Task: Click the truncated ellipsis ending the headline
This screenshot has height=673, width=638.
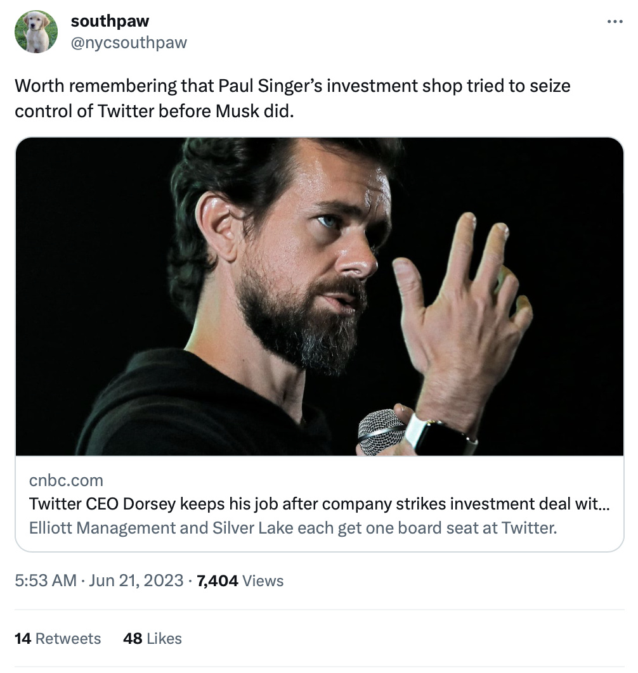Action: click(604, 504)
